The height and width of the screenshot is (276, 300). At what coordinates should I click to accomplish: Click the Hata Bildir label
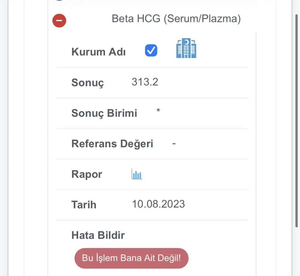point(98,235)
